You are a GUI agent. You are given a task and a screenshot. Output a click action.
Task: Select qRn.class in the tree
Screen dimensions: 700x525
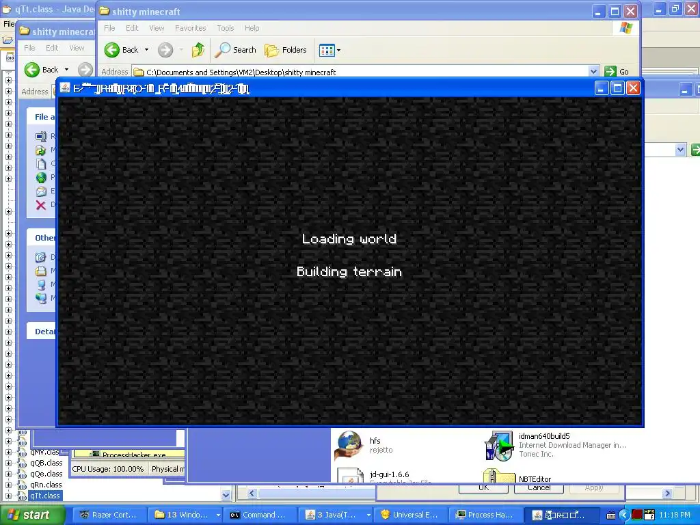point(46,485)
